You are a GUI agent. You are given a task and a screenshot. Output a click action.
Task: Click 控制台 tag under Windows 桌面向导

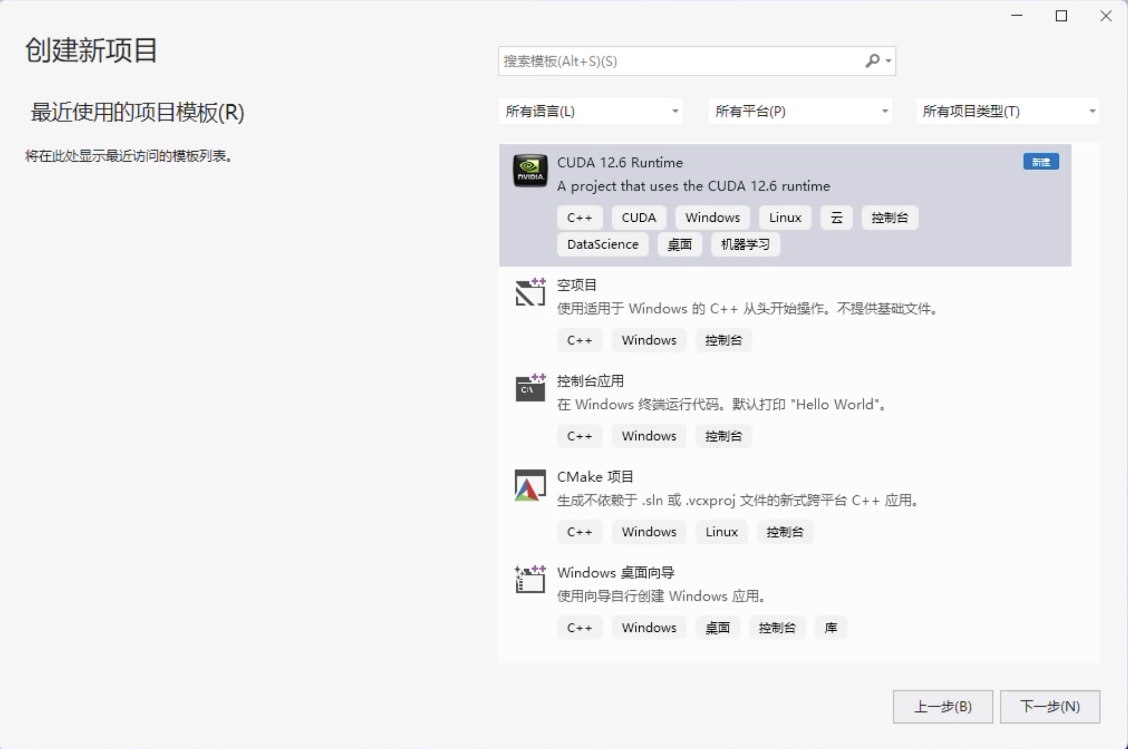click(777, 627)
